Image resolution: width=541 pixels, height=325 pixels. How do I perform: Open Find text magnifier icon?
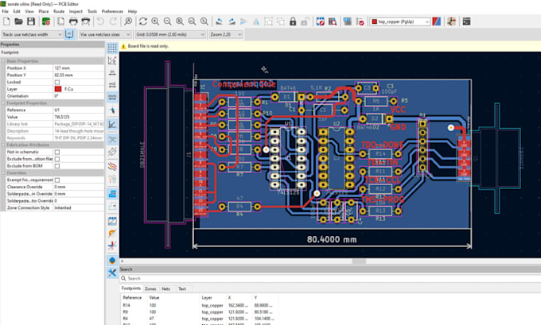[128, 21]
